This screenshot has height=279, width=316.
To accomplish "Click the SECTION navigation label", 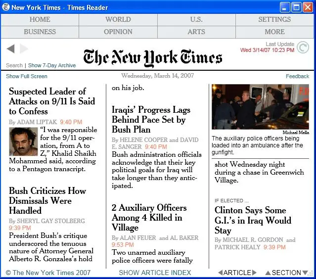I will point(286,273).
